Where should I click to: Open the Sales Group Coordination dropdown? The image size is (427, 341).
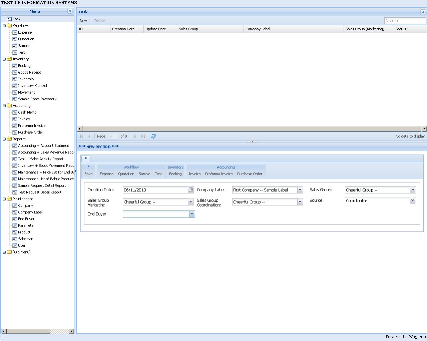[300, 202]
